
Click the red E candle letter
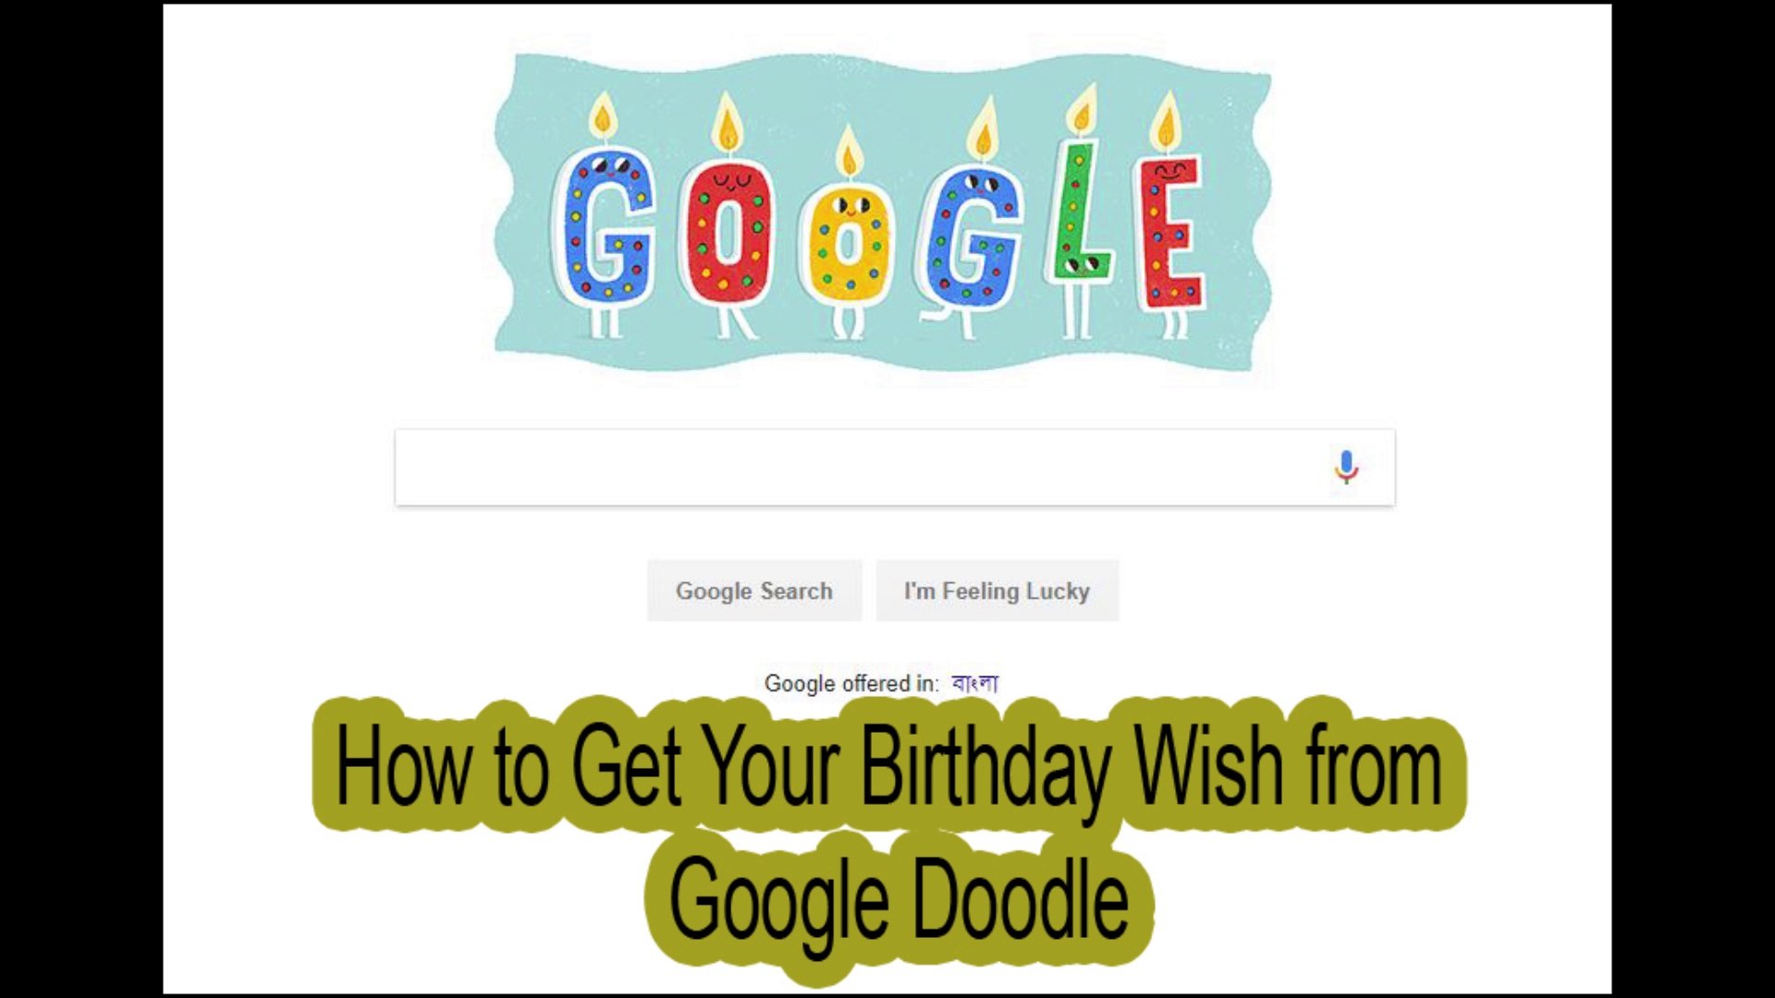[x=1171, y=231]
